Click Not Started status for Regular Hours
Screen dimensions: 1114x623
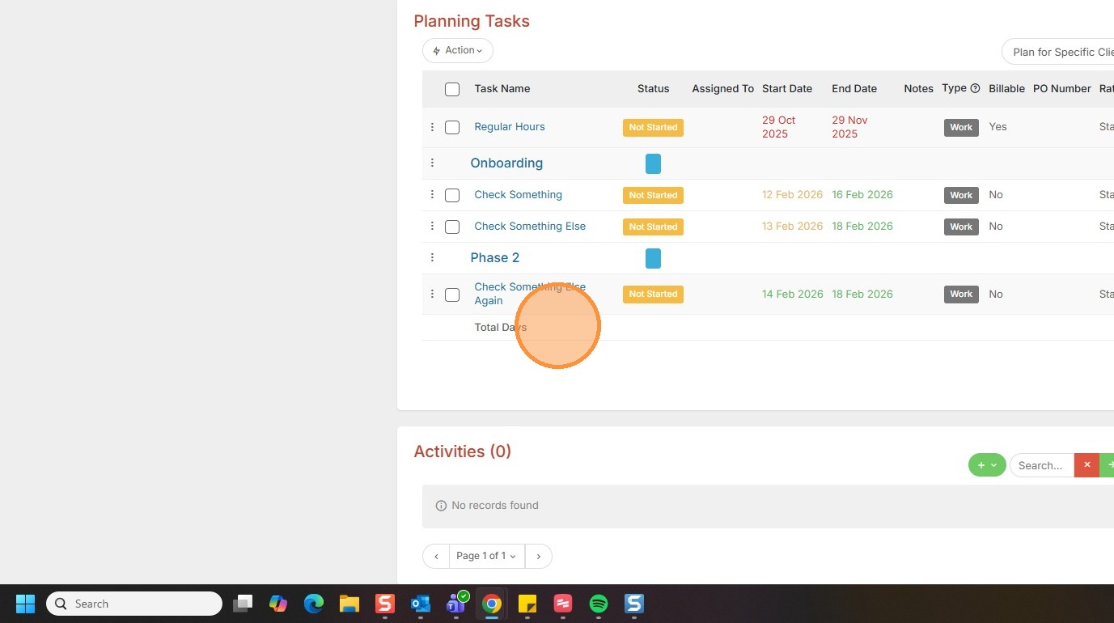point(653,127)
